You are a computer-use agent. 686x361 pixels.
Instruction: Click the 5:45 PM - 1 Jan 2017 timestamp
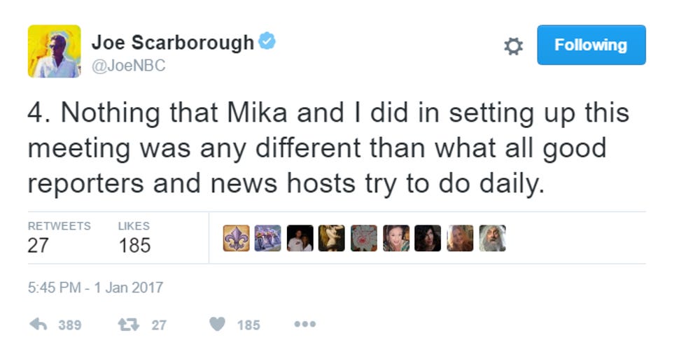tap(95, 288)
